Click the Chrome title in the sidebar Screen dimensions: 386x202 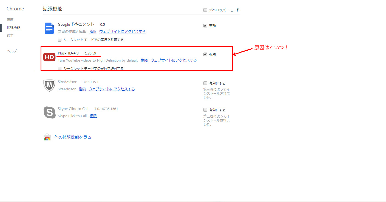[15, 9]
